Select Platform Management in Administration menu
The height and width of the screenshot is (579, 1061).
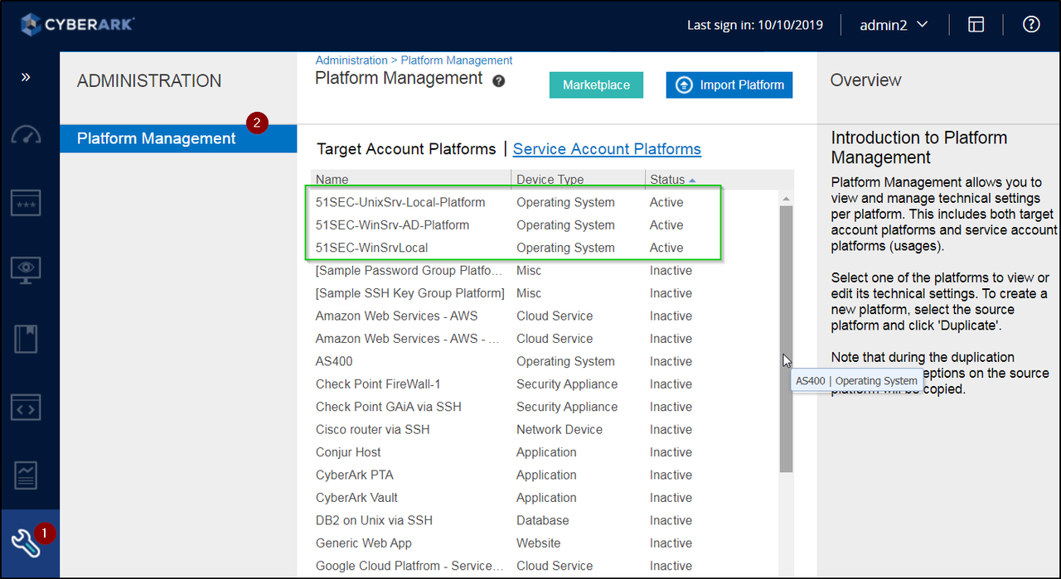point(178,138)
